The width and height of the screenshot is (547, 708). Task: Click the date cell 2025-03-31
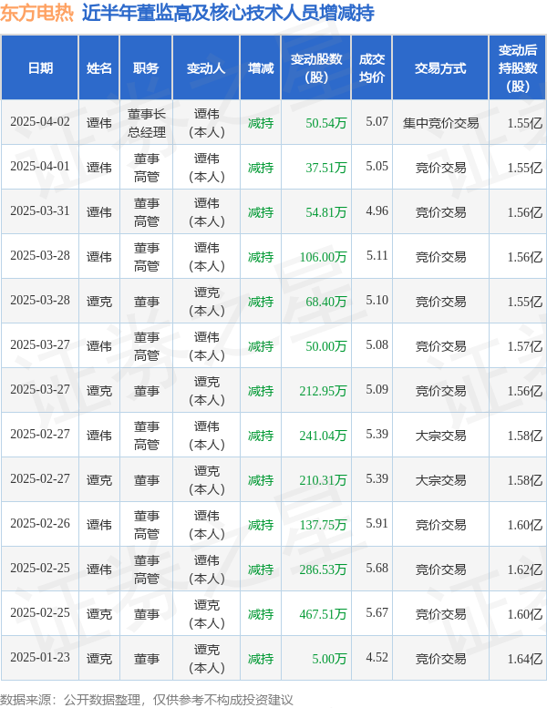(x=40, y=211)
